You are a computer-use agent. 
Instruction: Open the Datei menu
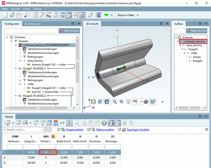click(x=5, y=9)
